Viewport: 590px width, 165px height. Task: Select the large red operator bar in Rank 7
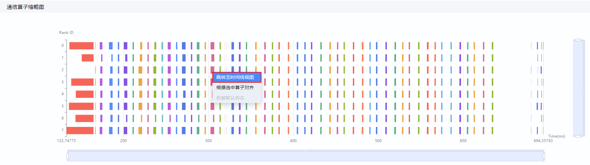80,130
